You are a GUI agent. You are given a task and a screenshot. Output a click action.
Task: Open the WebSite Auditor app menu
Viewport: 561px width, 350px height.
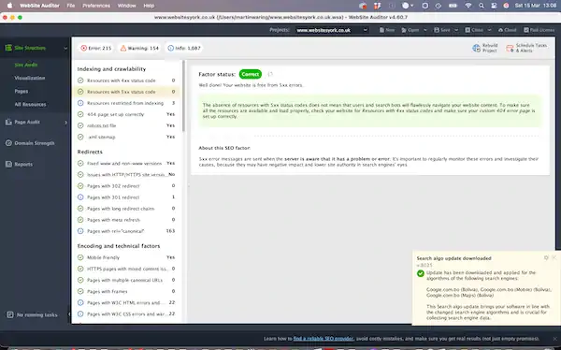(x=39, y=6)
